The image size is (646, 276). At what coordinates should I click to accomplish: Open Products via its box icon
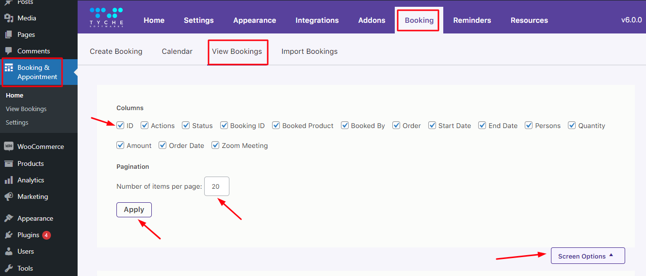pyautogui.click(x=9, y=163)
